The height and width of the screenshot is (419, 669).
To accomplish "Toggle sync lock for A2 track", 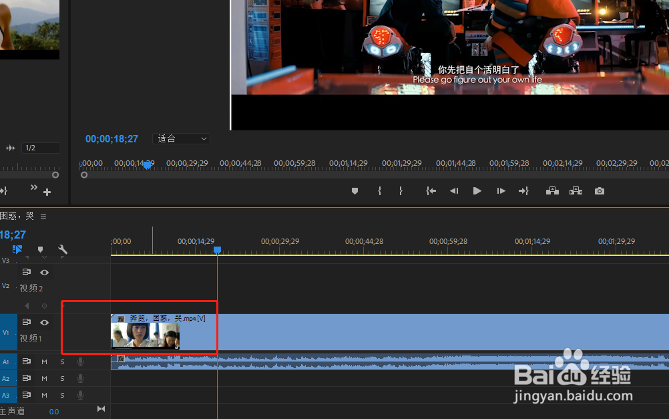I will pyautogui.click(x=27, y=378).
